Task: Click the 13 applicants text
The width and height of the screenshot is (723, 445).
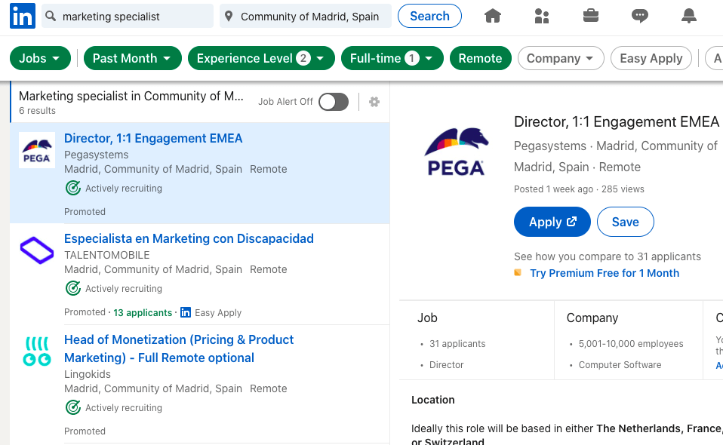Action: [x=143, y=313]
